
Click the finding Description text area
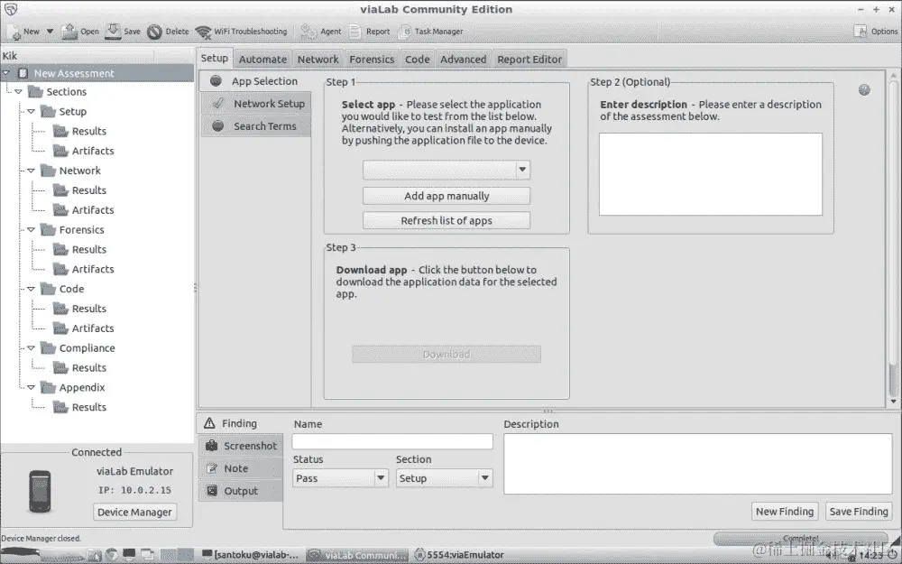coord(698,464)
